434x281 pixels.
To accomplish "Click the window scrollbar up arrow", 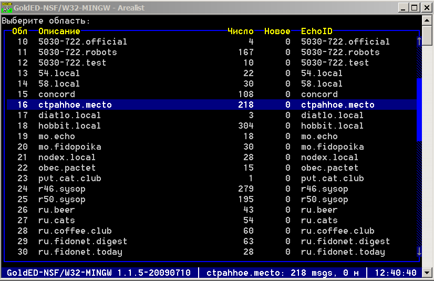I will coord(429,21).
